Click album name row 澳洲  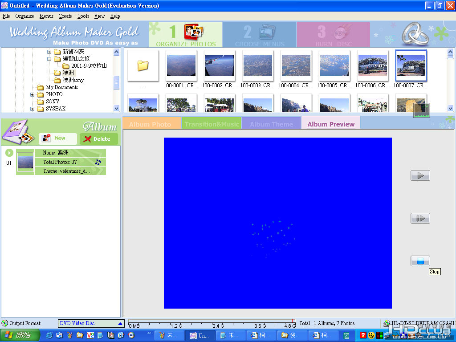pos(70,153)
